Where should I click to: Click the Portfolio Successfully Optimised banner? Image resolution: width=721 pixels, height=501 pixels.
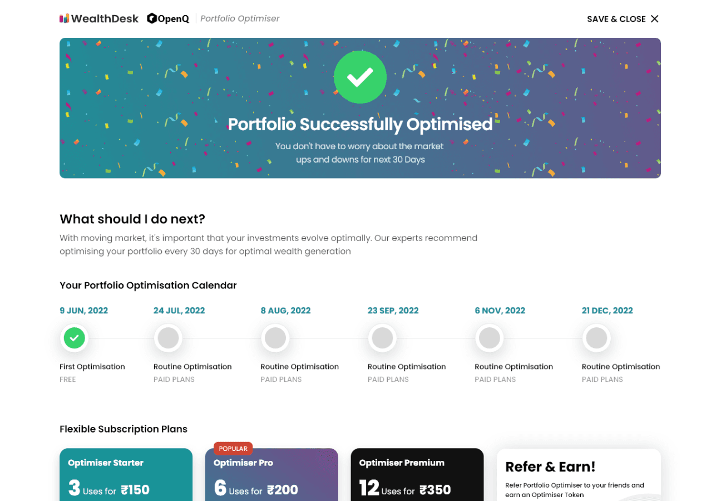coord(360,108)
